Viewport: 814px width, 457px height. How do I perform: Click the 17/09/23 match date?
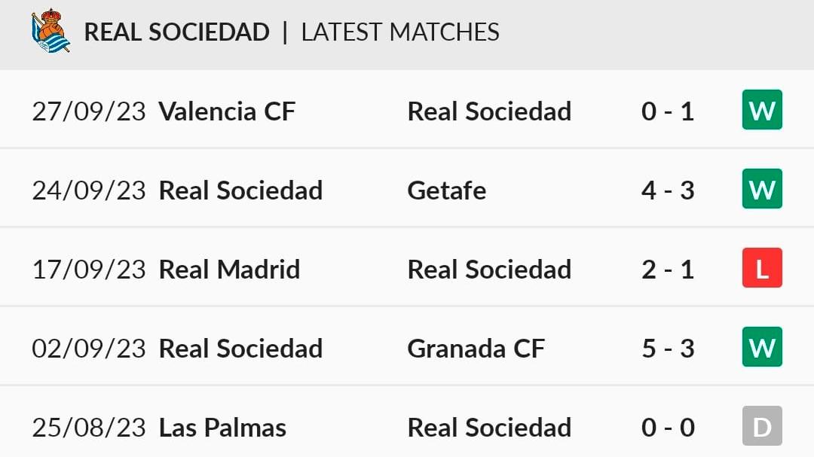click(89, 270)
